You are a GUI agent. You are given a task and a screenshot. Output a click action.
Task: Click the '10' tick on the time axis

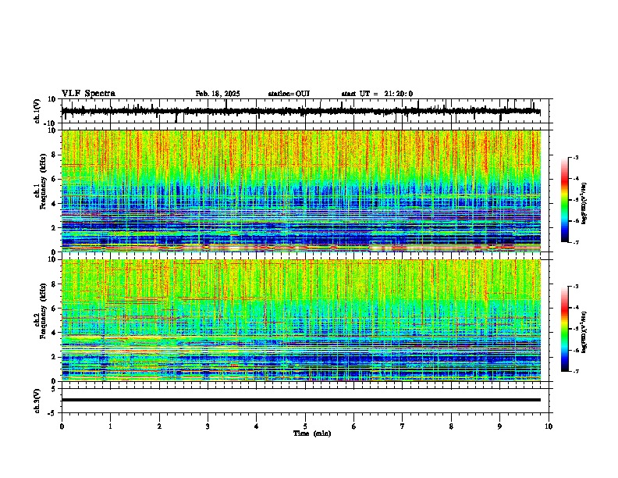[x=549, y=426]
